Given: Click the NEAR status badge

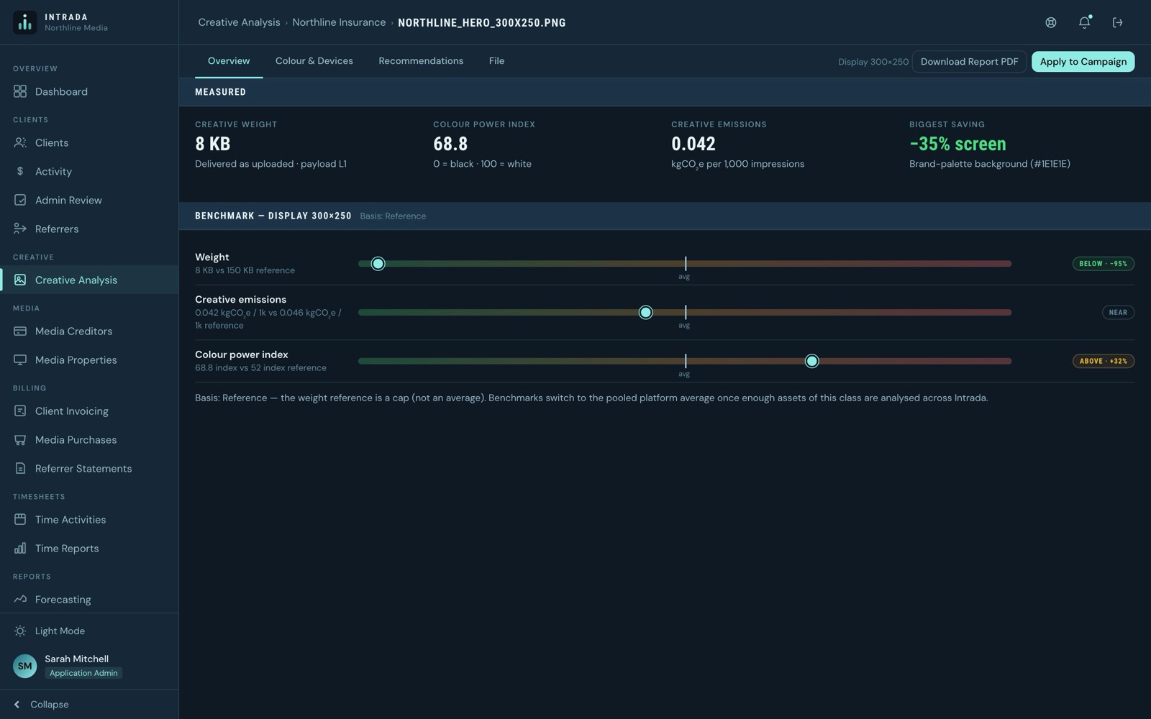Looking at the screenshot, I should click(1118, 312).
